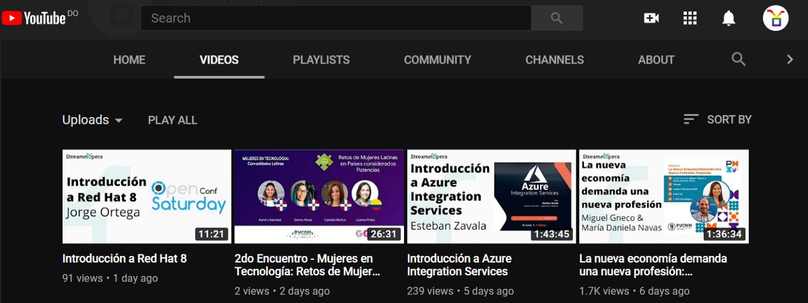This screenshot has width=808, height=303.
Task: Open the account avatar menu
Action: click(x=776, y=18)
